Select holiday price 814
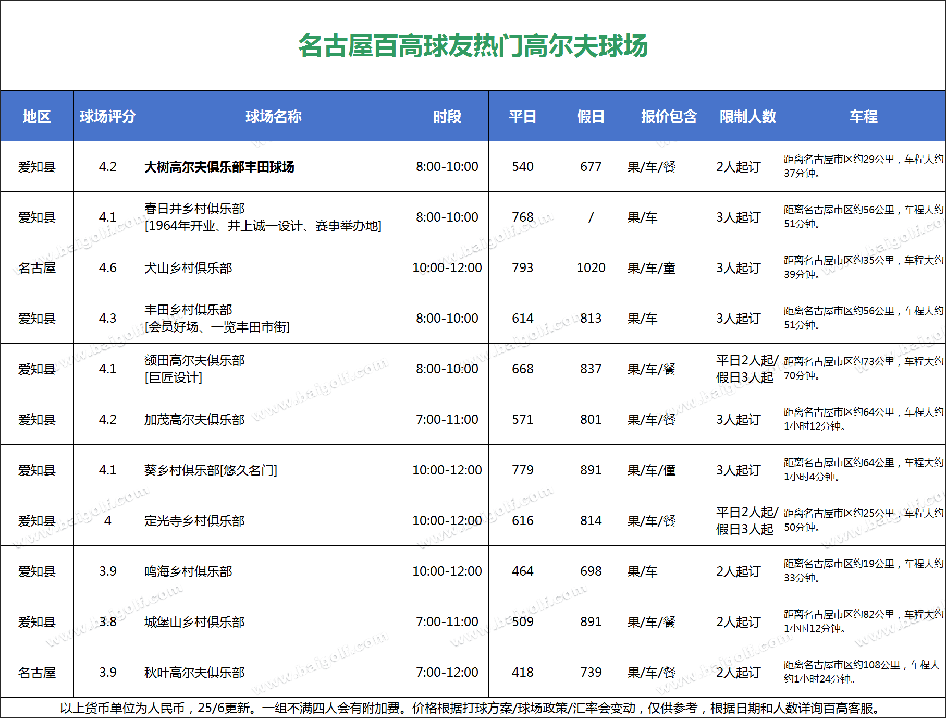The width and height of the screenshot is (946, 719). coord(591,521)
